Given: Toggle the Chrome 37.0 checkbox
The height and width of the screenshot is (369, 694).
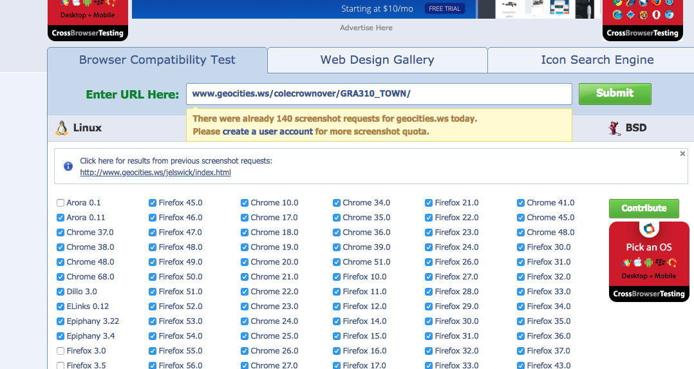Looking at the screenshot, I should pyautogui.click(x=61, y=232).
